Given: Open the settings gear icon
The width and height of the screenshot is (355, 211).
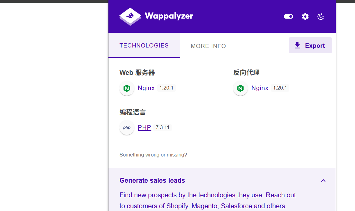Looking at the screenshot, I should point(305,16).
